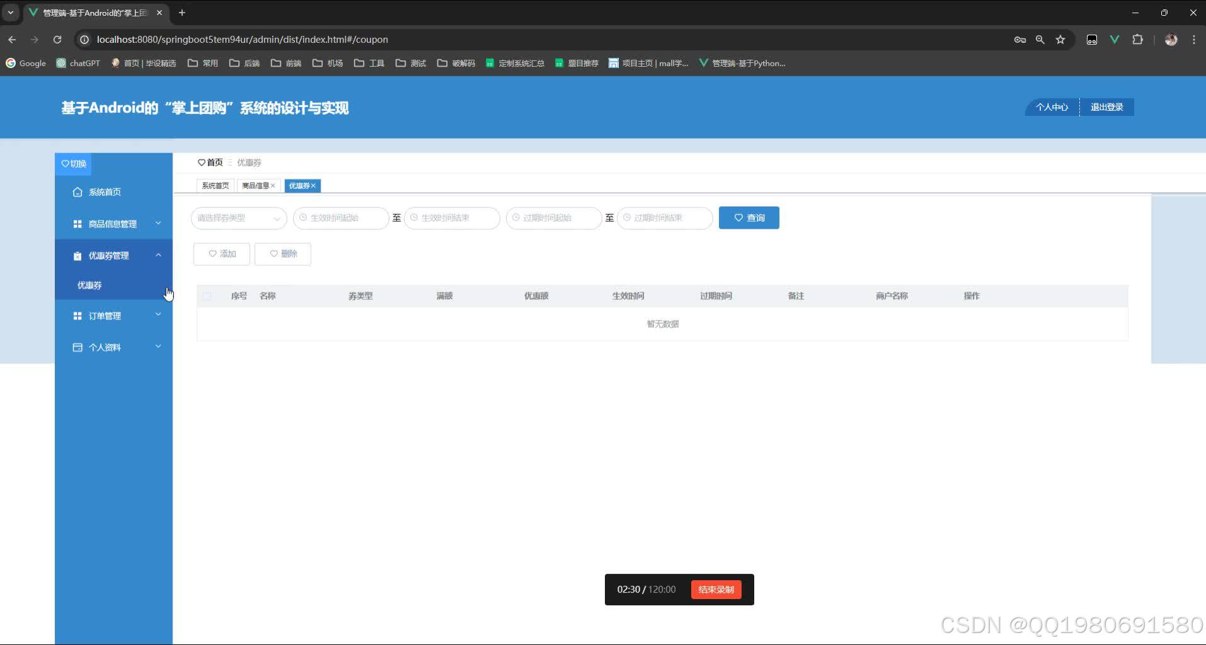Select the 优惠券 submenu item
This screenshot has width=1206, height=645.
[113, 285]
